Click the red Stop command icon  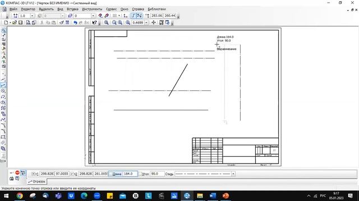coord(17,173)
